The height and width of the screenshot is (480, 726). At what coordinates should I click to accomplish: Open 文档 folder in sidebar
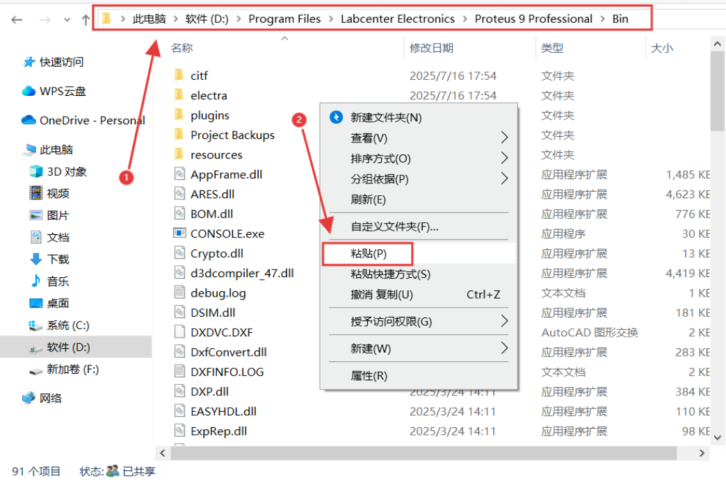49,238
